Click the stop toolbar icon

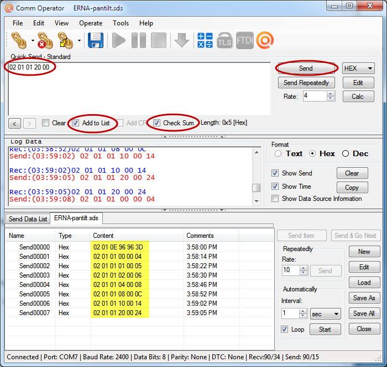pos(159,40)
